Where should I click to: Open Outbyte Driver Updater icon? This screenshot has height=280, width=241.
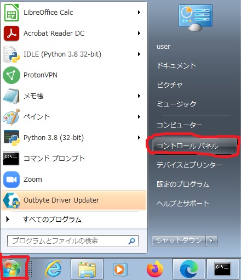[12, 200]
